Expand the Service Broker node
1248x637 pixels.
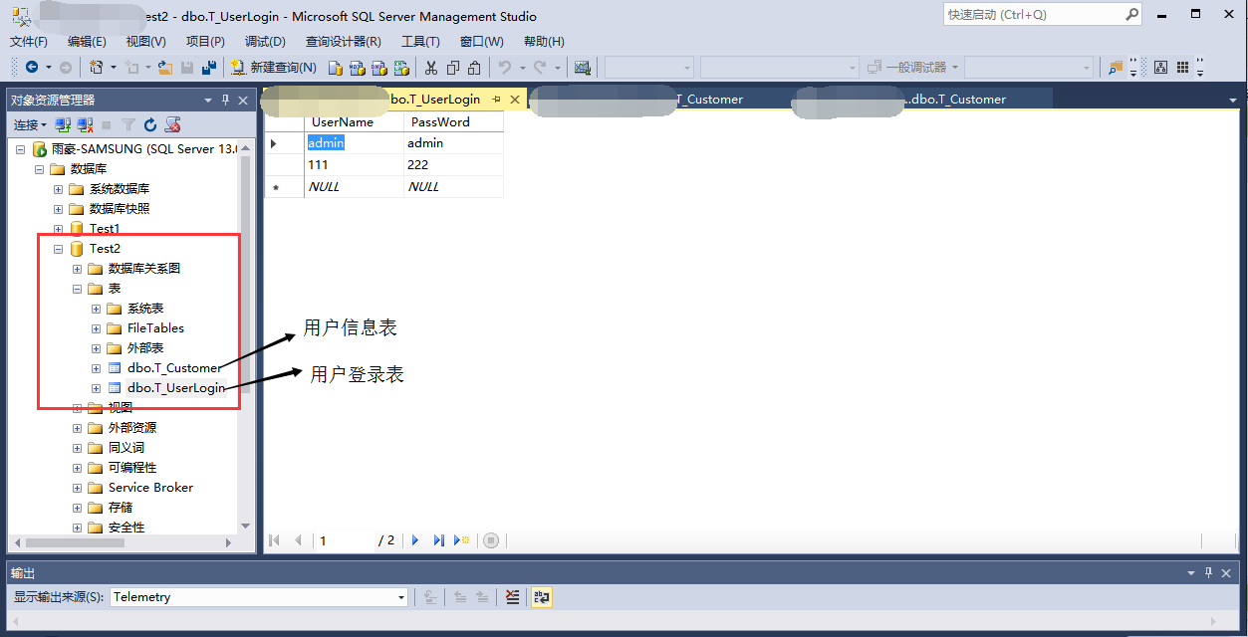pos(78,488)
